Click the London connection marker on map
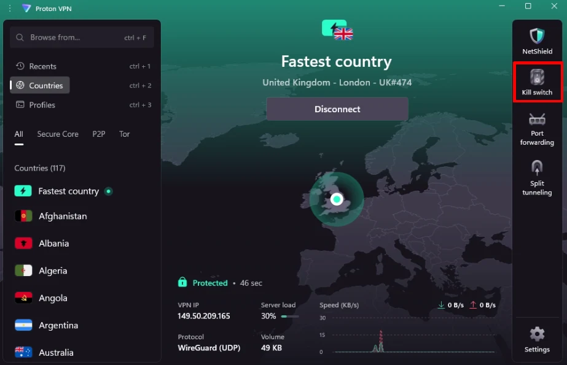The image size is (567, 365). pos(337,199)
